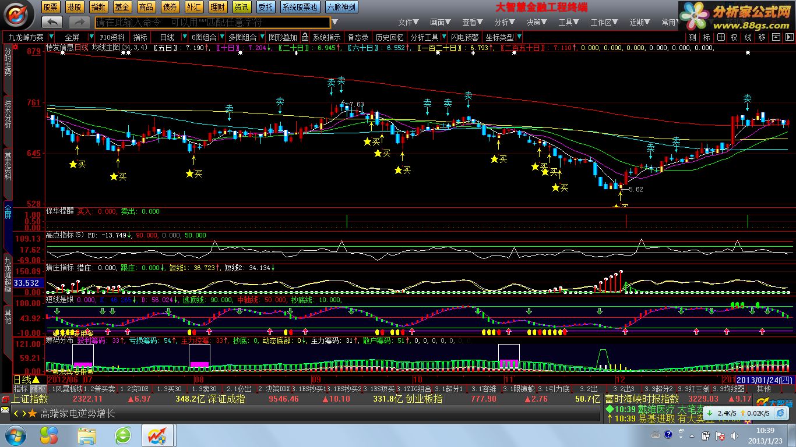Expand the 九龙峰方案 dropdown arrow
The image size is (796, 447).
coord(50,37)
